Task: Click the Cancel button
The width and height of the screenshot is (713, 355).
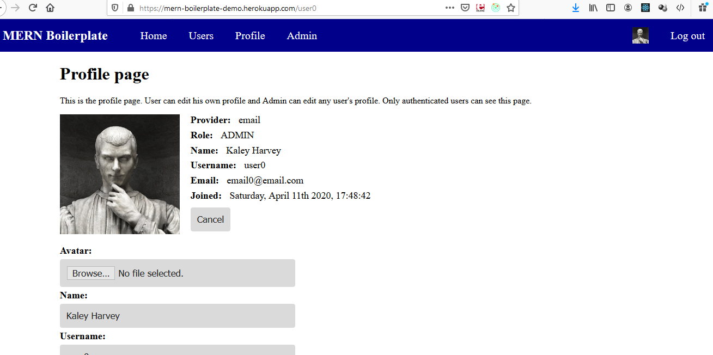Action: tap(210, 219)
